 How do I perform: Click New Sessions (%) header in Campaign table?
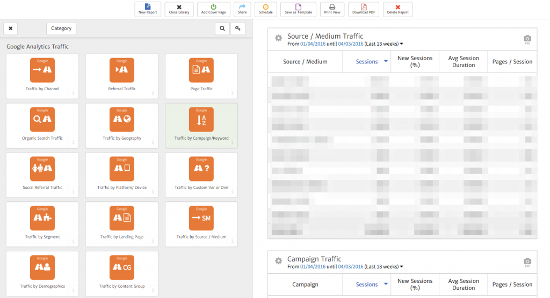coord(415,285)
